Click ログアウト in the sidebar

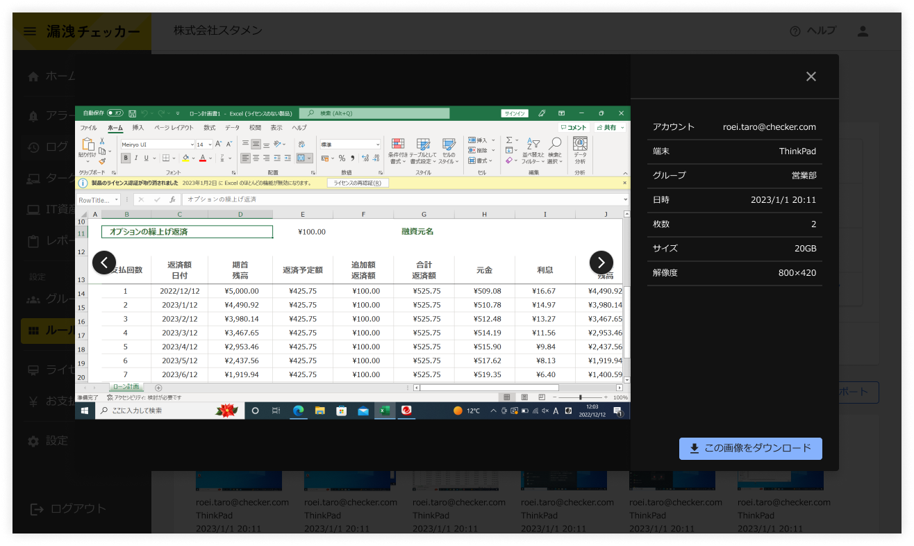coord(68,508)
